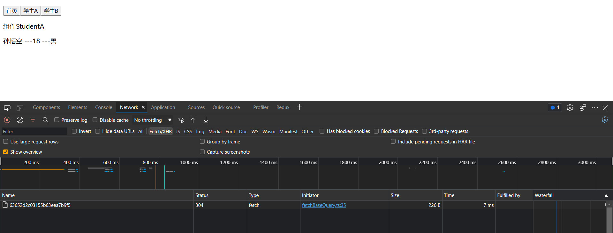
Task: Uncheck Show overview checkbox
Action: pos(6,152)
